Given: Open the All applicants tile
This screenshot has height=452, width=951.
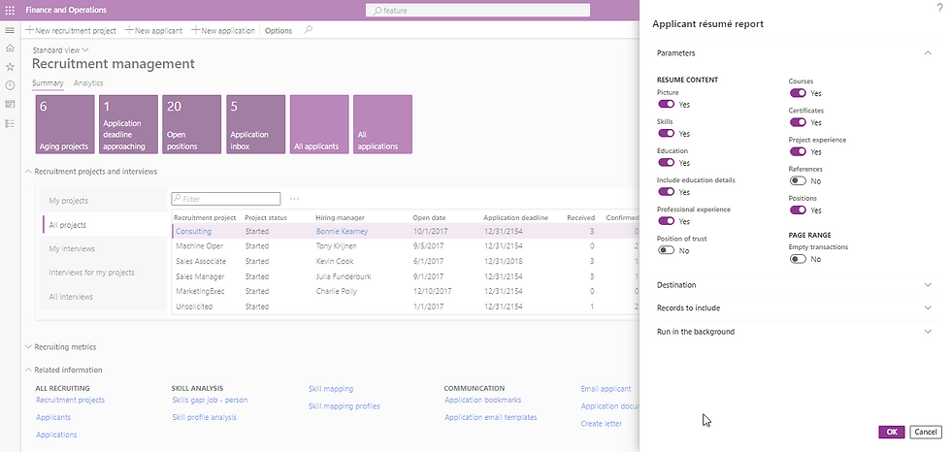Looking at the screenshot, I should pos(319,124).
